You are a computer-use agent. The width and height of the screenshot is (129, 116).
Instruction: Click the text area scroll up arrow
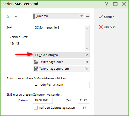coord(87,28)
